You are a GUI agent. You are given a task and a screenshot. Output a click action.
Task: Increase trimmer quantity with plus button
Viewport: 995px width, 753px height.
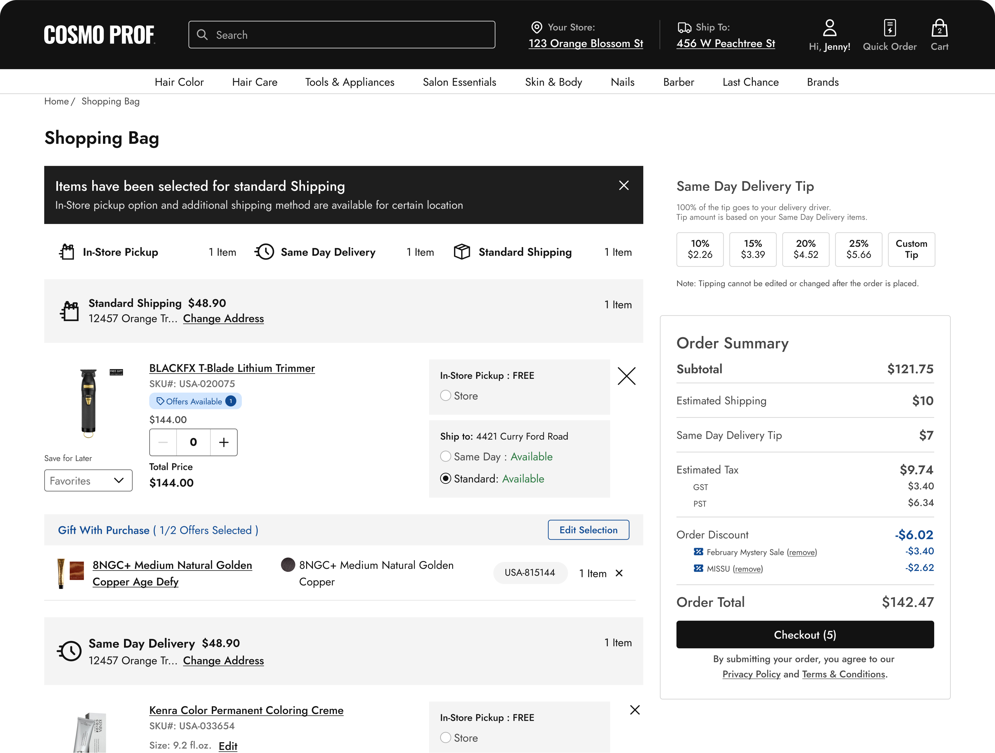(x=224, y=442)
